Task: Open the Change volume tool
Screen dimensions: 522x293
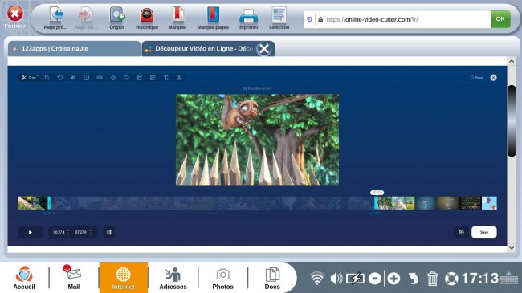Action: 100,78
